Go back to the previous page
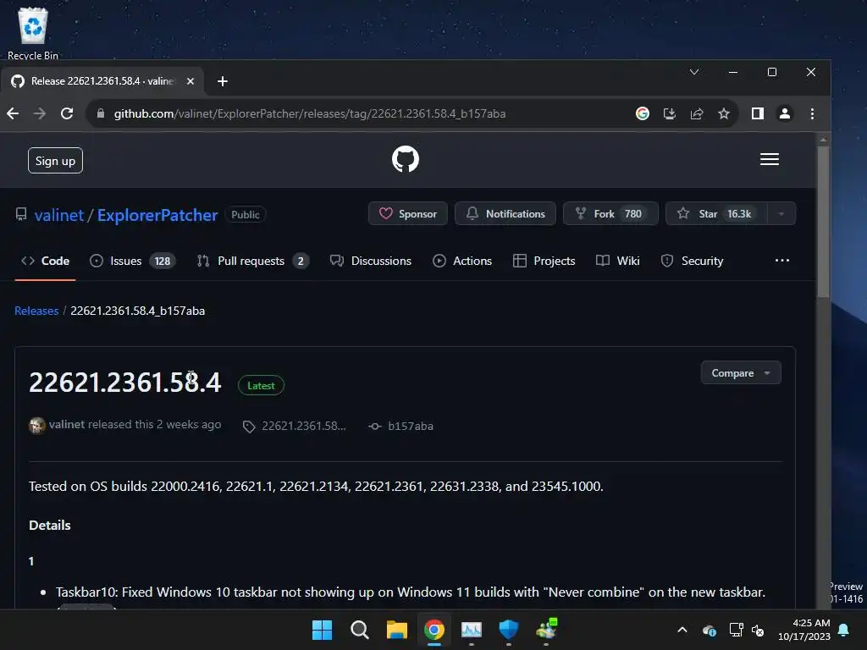This screenshot has height=650, width=867. (14, 113)
